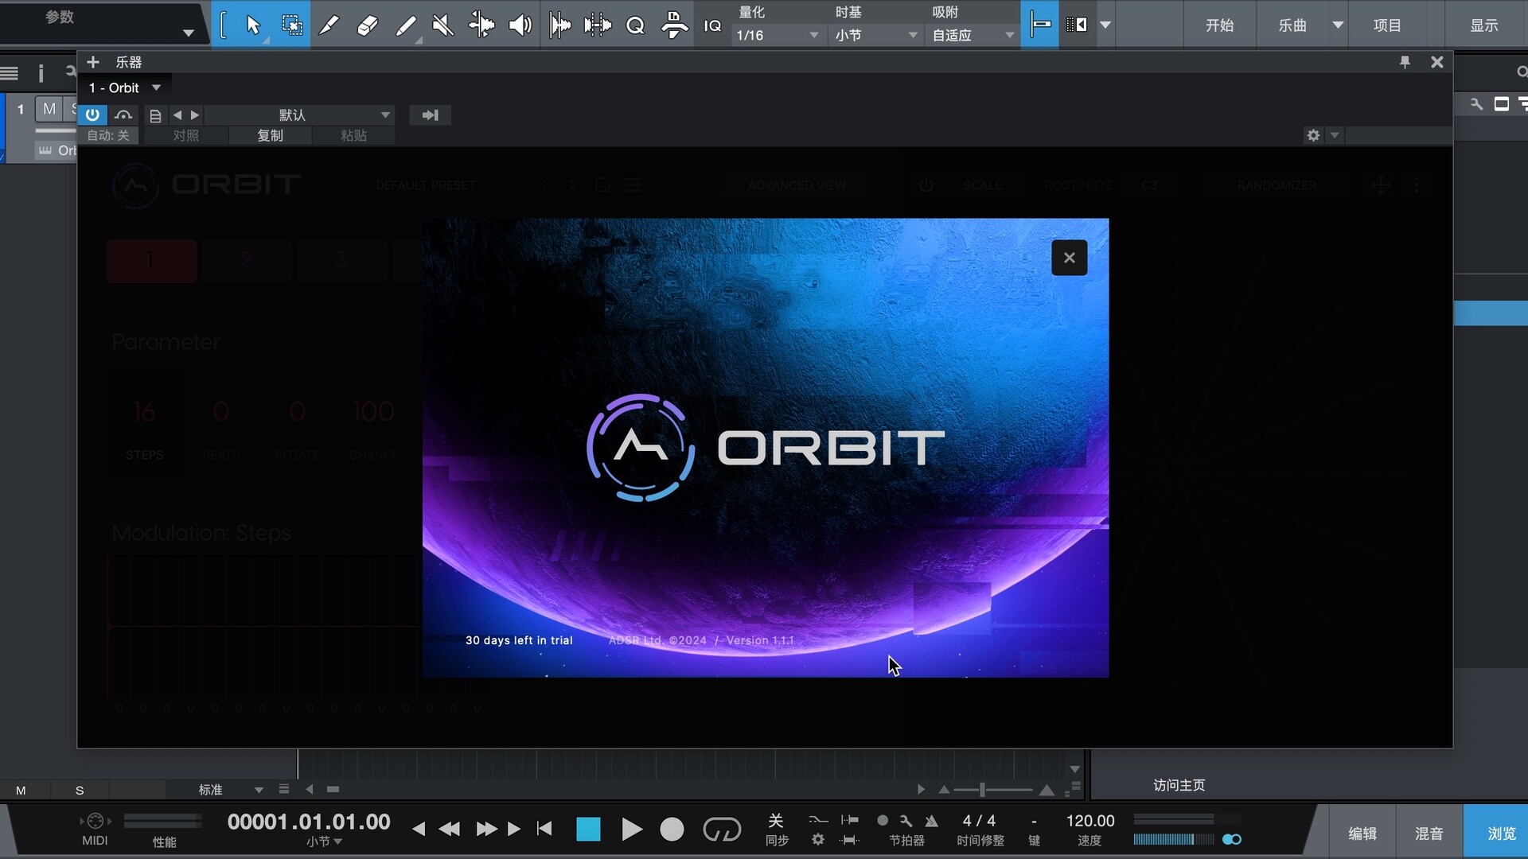Click the sidechain routing arrow button

(430, 115)
